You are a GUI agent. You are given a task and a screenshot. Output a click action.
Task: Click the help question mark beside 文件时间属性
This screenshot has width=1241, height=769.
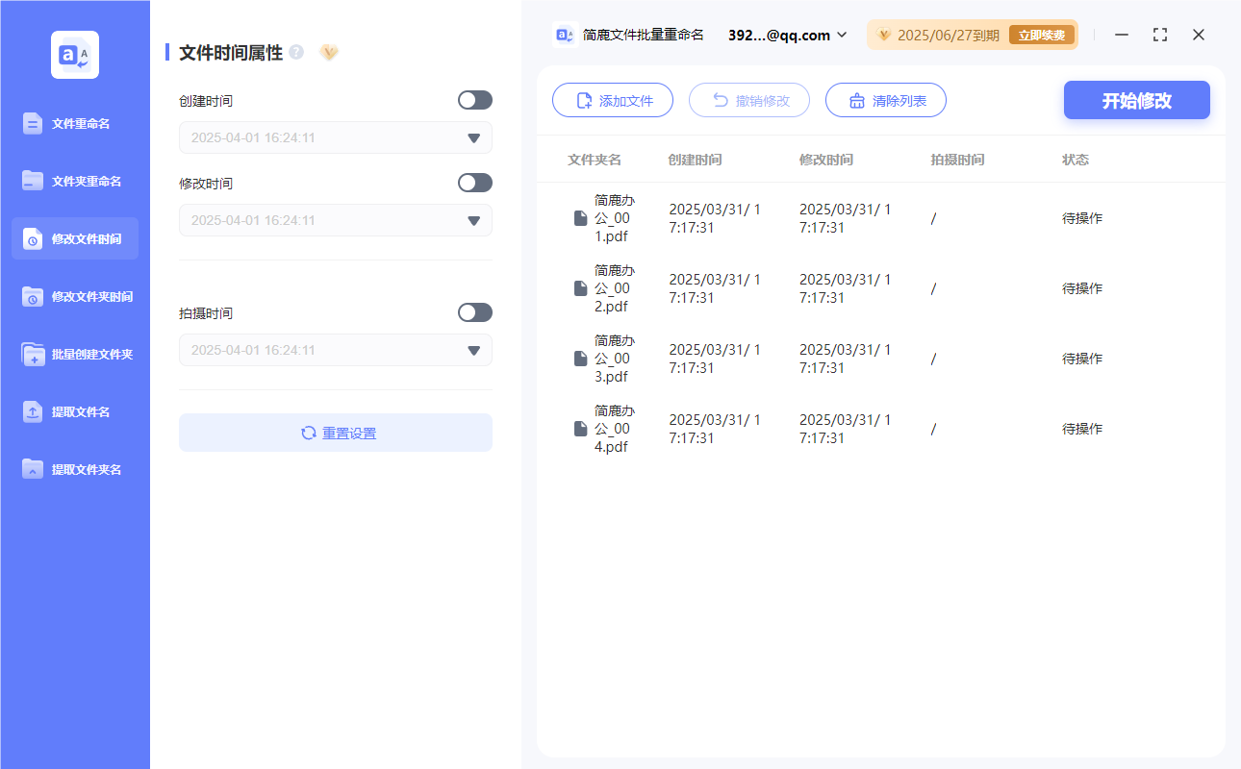[x=295, y=52]
